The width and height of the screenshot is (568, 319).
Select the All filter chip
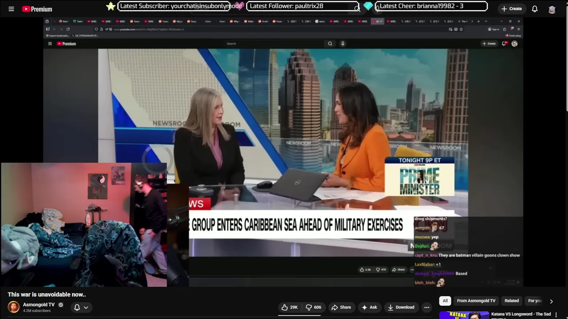(445, 301)
